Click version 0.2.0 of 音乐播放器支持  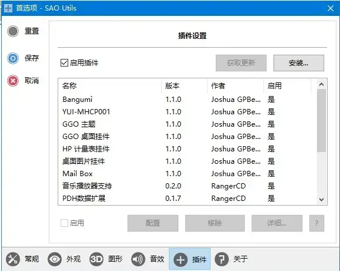tap(174, 186)
